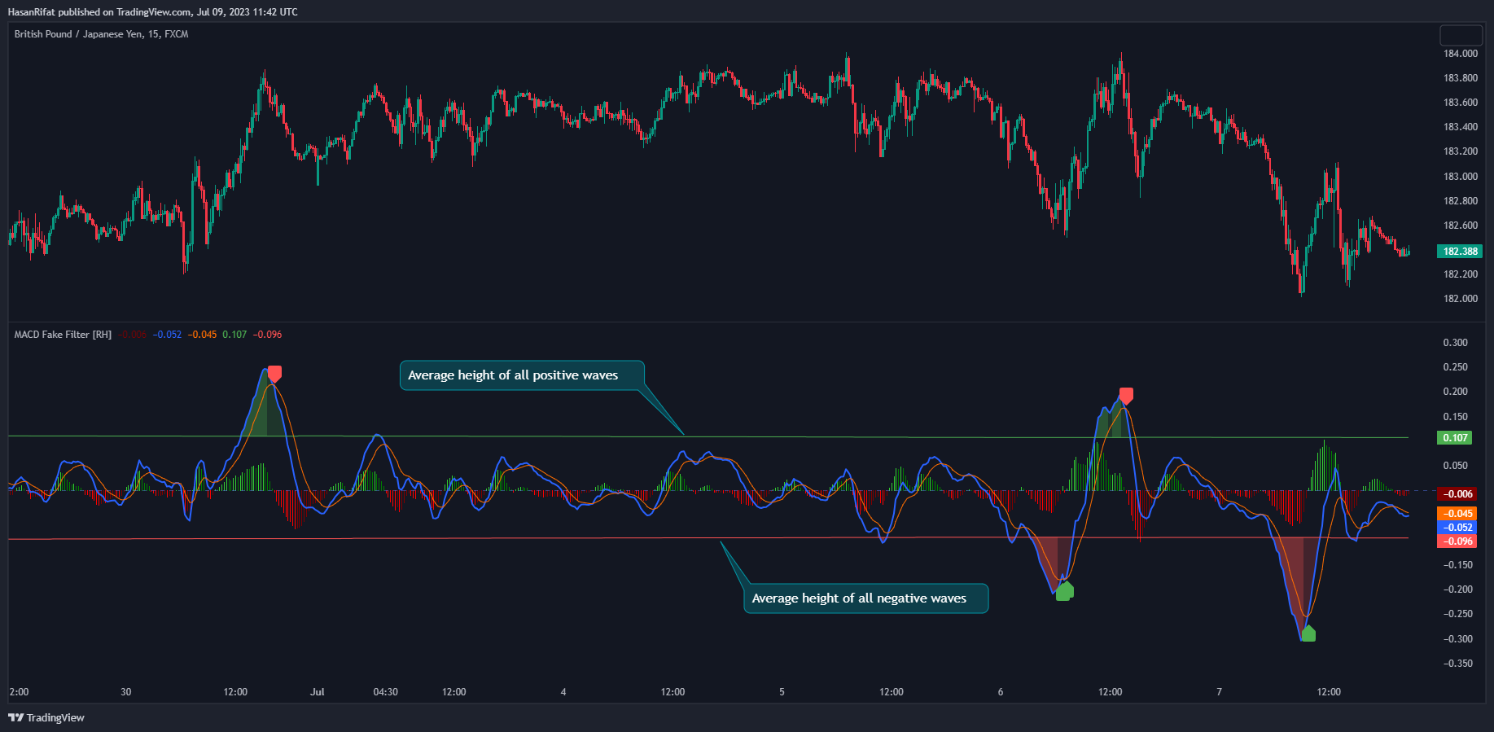Click the red -0.096 value in the indicator legend
Viewport: 1494px width, 732px height.
tap(267, 335)
